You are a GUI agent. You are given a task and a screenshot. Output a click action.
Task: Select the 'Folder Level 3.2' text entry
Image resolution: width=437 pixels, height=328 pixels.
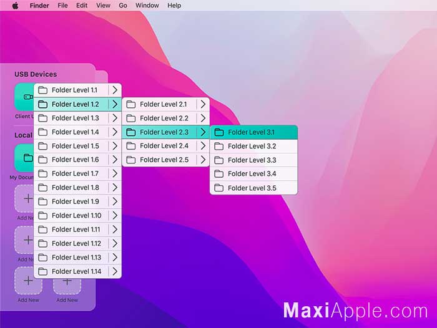coord(252,146)
